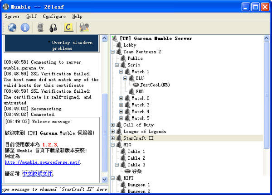Click the log panel scrollbar thumb

[x=104, y=133]
